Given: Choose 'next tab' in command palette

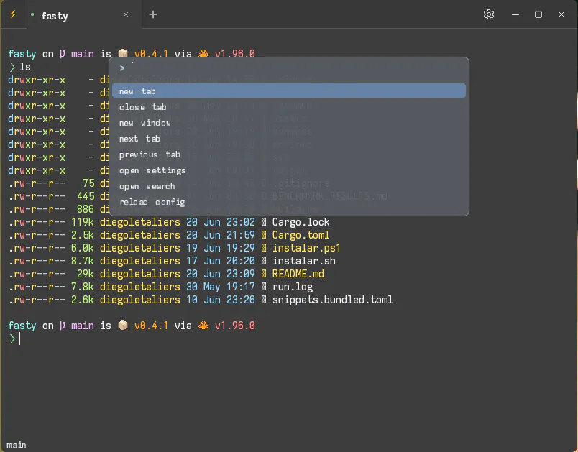Looking at the screenshot, I should point(288,139).
